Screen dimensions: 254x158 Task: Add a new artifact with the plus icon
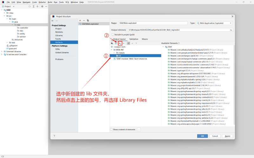point(80,21)
